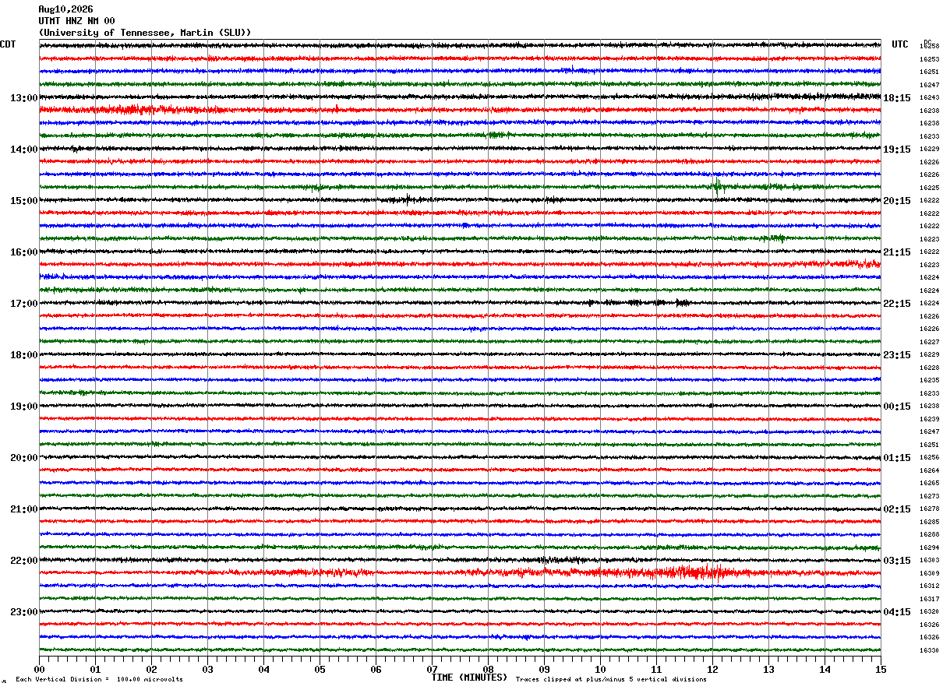The image size is (943, 690).
Task: Click the '03' minute axis tick label
Action: point(207,669)
